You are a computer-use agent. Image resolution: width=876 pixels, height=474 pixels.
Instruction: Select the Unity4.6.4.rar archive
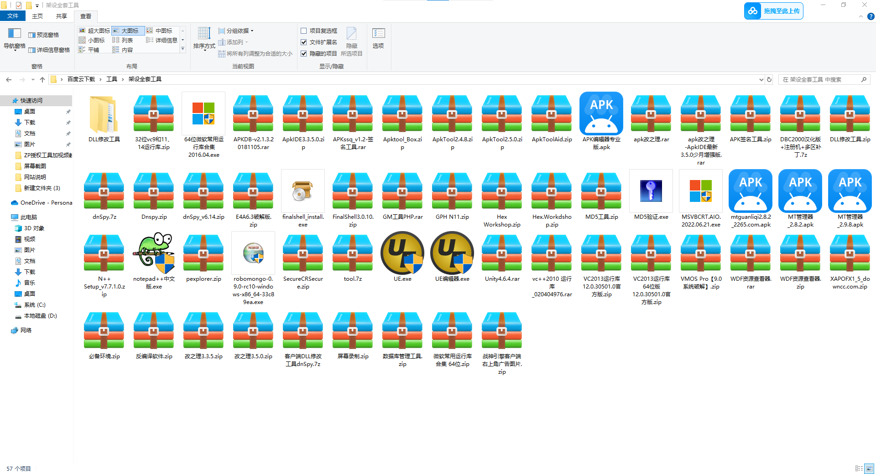tap(502, 253)
